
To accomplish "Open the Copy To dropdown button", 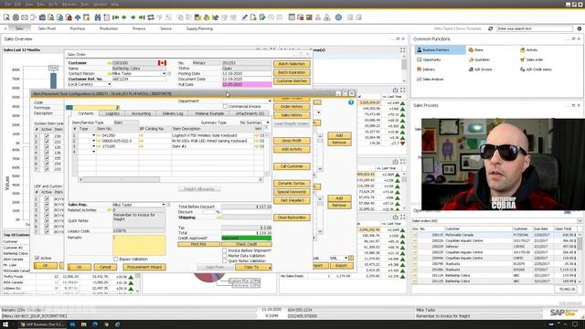I will (x=253, y=267).
